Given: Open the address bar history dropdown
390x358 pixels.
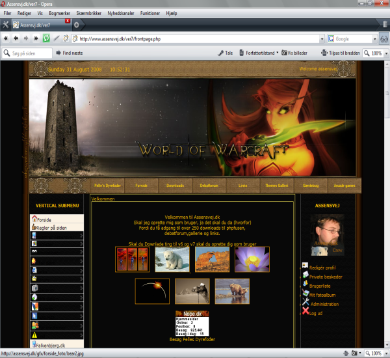Looking at the screenshot, I should click(x=322, y=39).
